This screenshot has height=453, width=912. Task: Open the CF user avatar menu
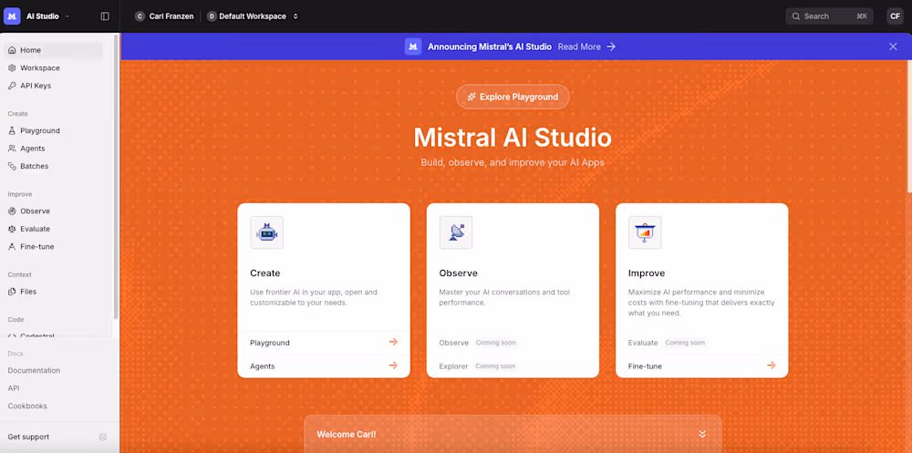895,15
